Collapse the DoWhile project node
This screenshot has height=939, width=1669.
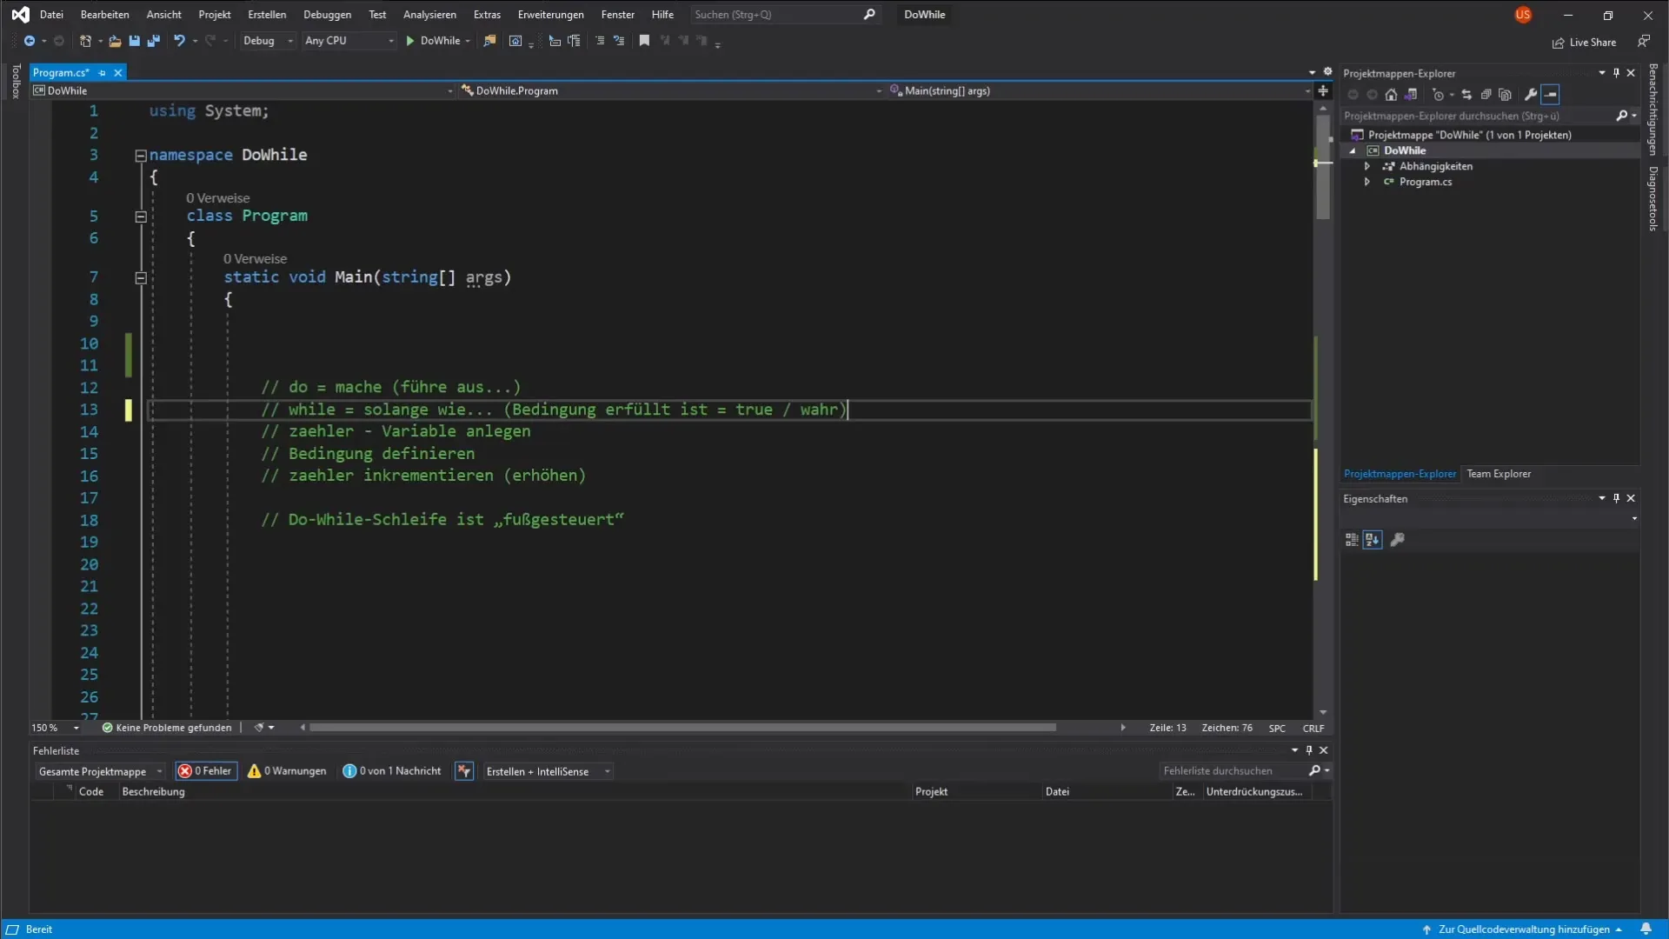1353,151
